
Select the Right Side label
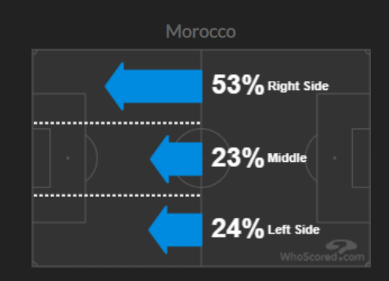pyautogui.click(x=298, y=86)
